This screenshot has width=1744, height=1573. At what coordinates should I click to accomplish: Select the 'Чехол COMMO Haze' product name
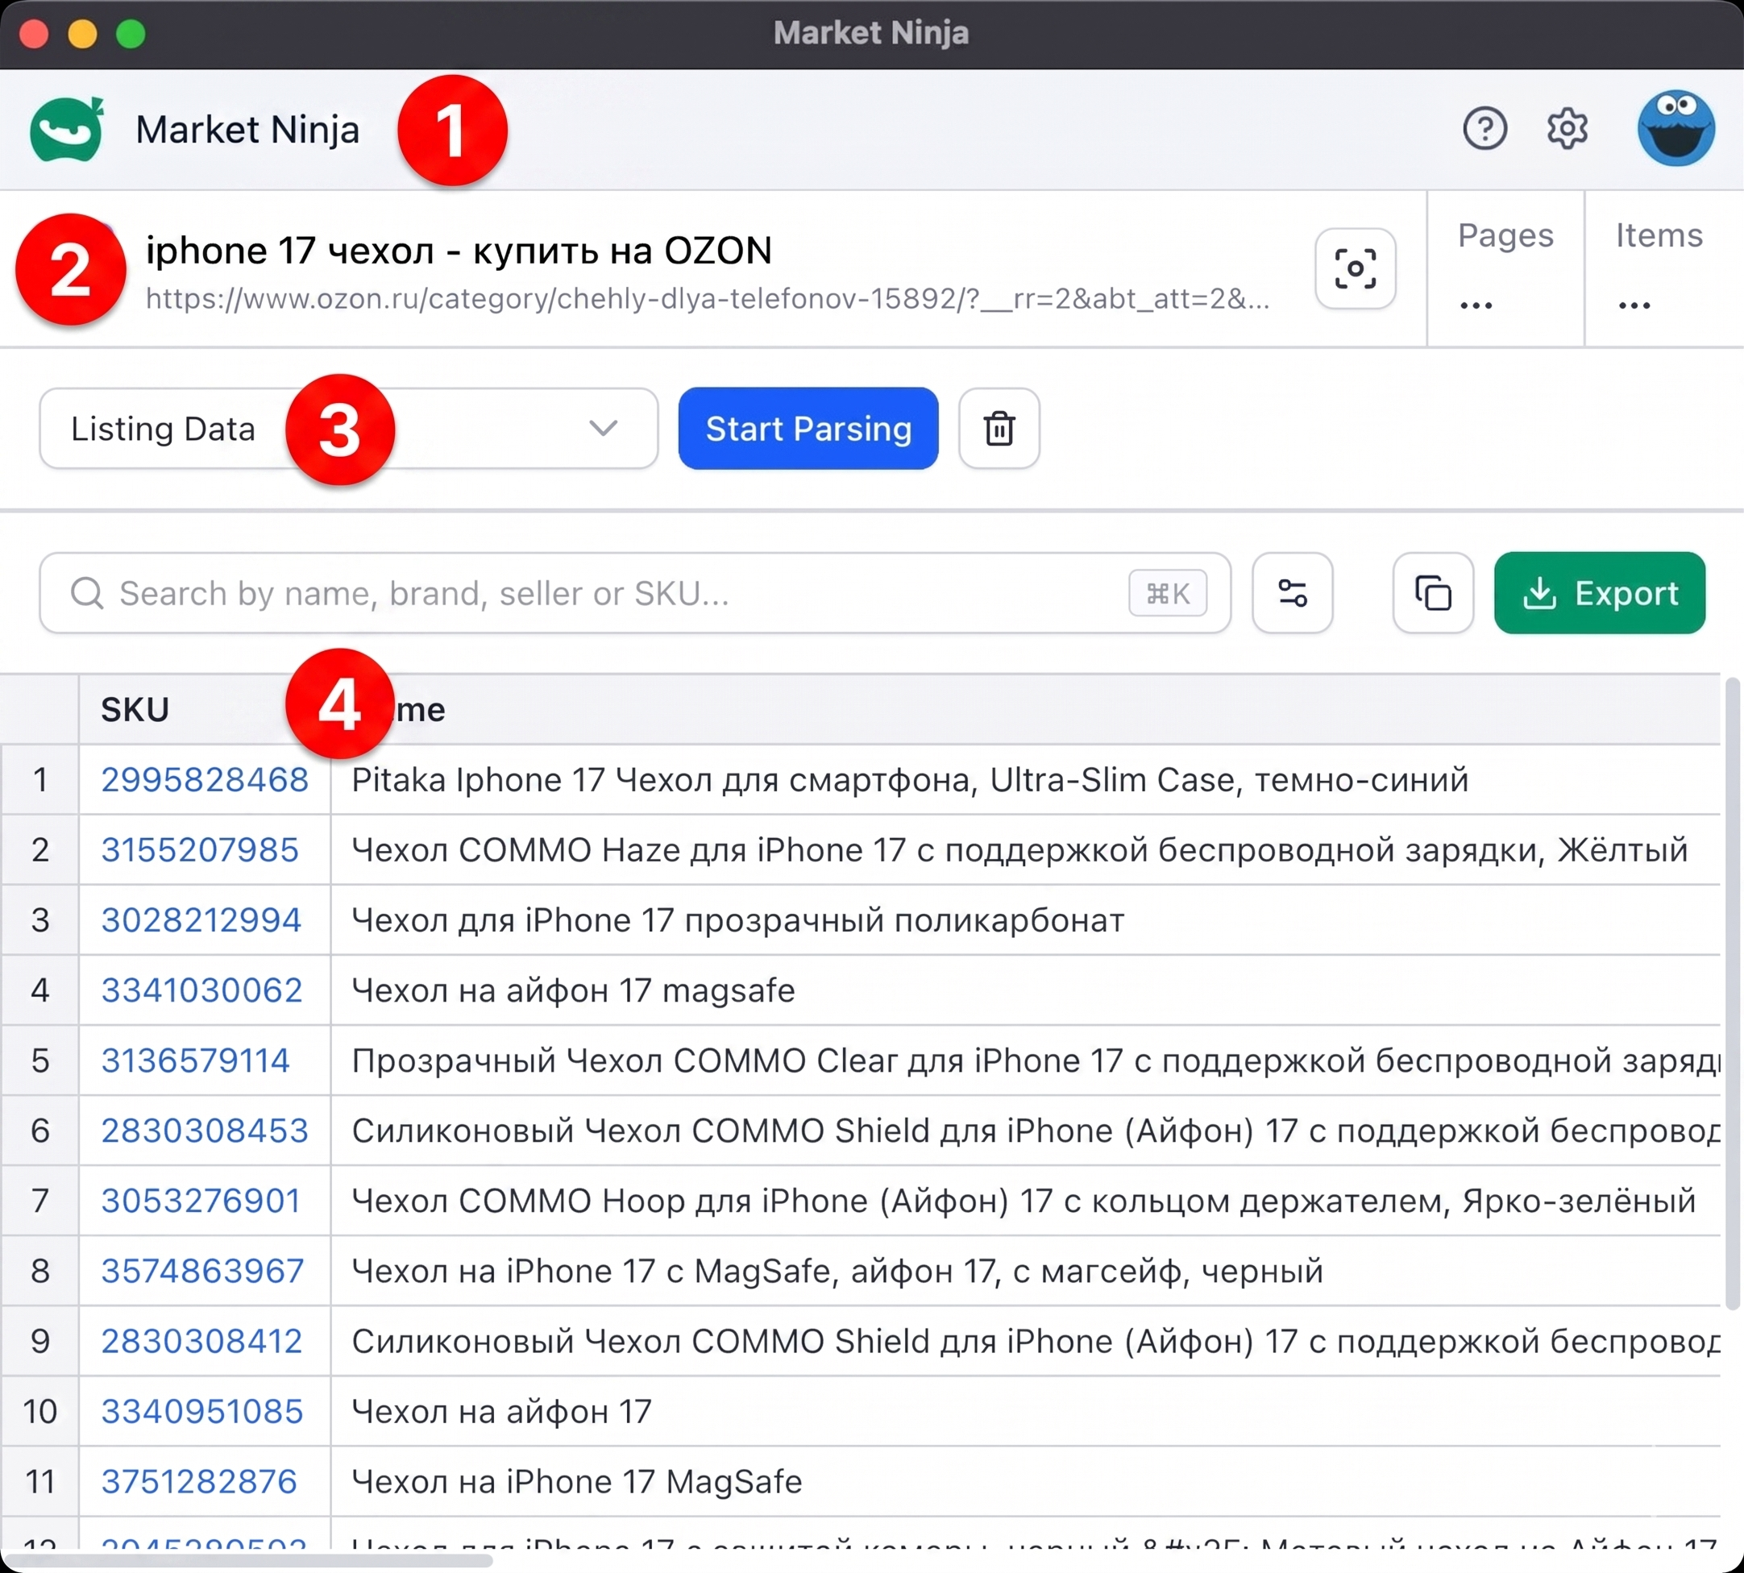pos(1019,849)
